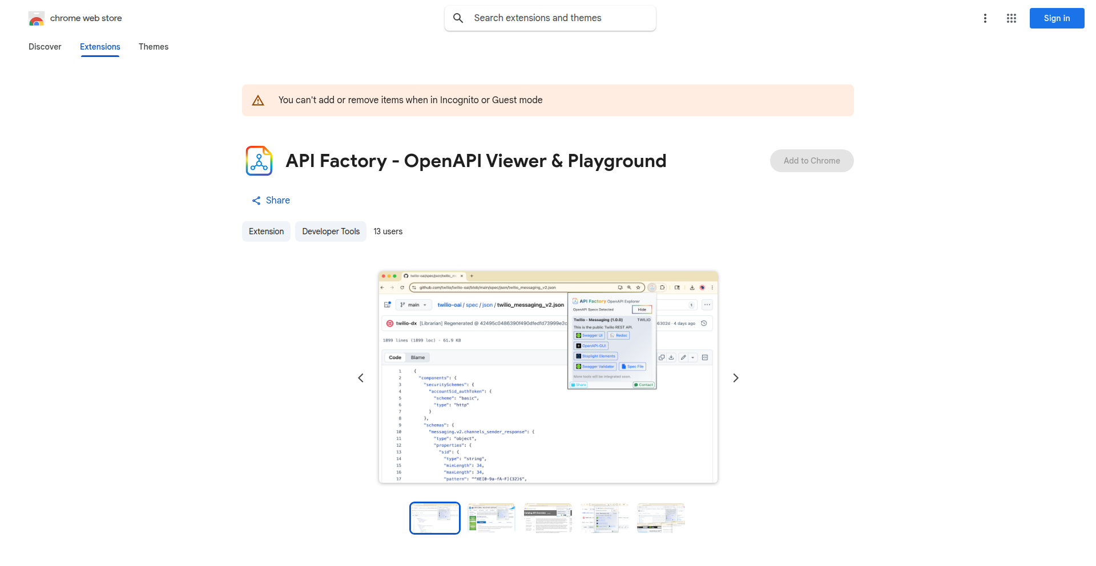Image resolution: width=1096 pixels, height=566 pixels.
Task: Click the Chrome Web Store rainbow logo
Action: (x=37, y=19)
